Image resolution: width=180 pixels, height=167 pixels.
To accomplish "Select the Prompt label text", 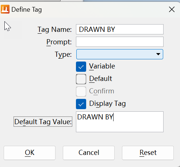I will (59, 42).
